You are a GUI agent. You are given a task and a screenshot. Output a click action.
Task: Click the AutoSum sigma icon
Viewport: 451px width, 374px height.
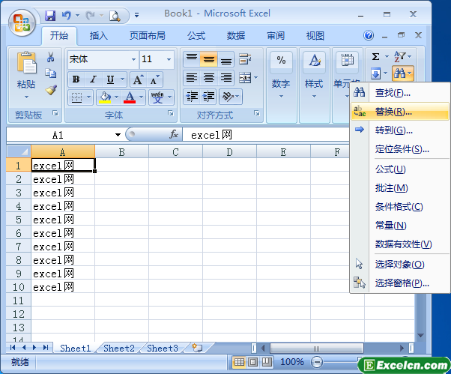pos(375,56)
